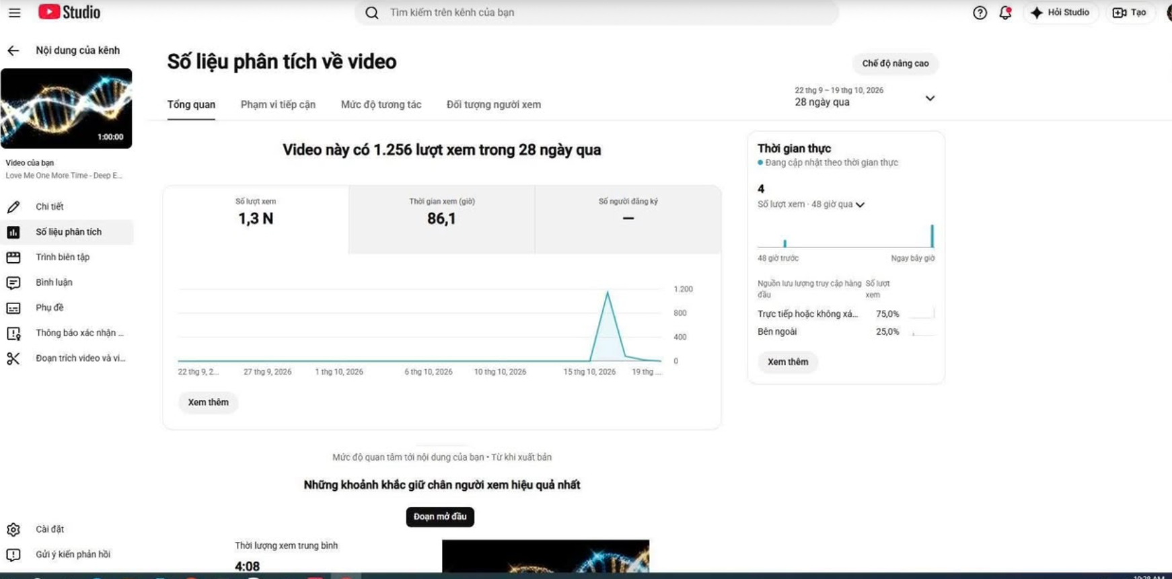Open the hamburger navigation menu
Screen dimensions: 1172x579
point(14,12)
